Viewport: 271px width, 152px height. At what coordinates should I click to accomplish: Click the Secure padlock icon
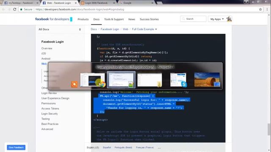click(x=21, y=9)
